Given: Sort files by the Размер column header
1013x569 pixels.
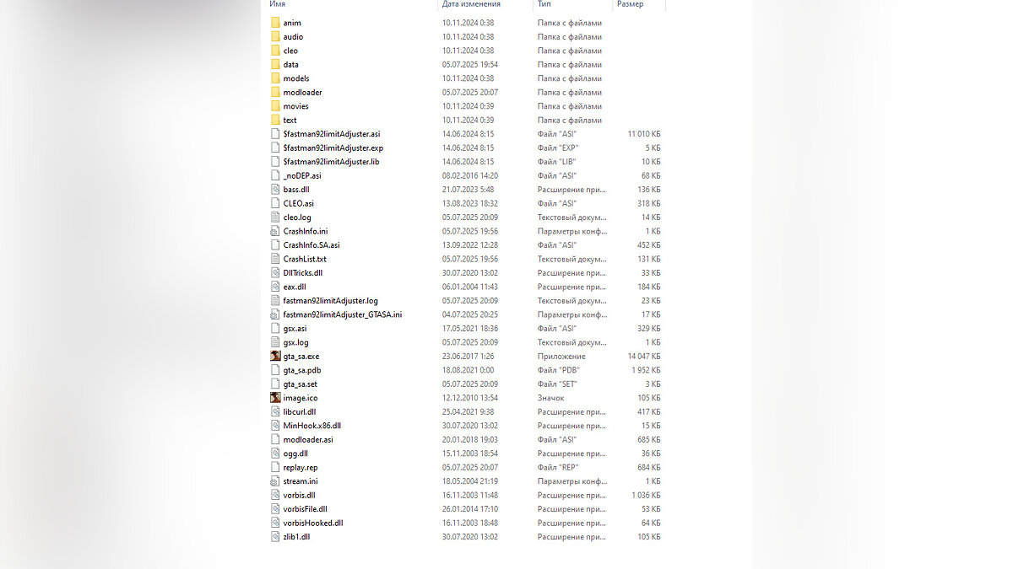Looking at the screenshot, I should [x=630, y=4].
